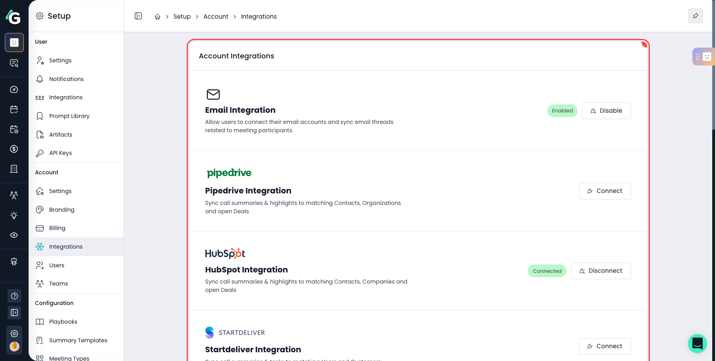The width and height of the screenshot is (715, 361).
Task: Open the eye watch icon
Action: [x=14, y=235]
